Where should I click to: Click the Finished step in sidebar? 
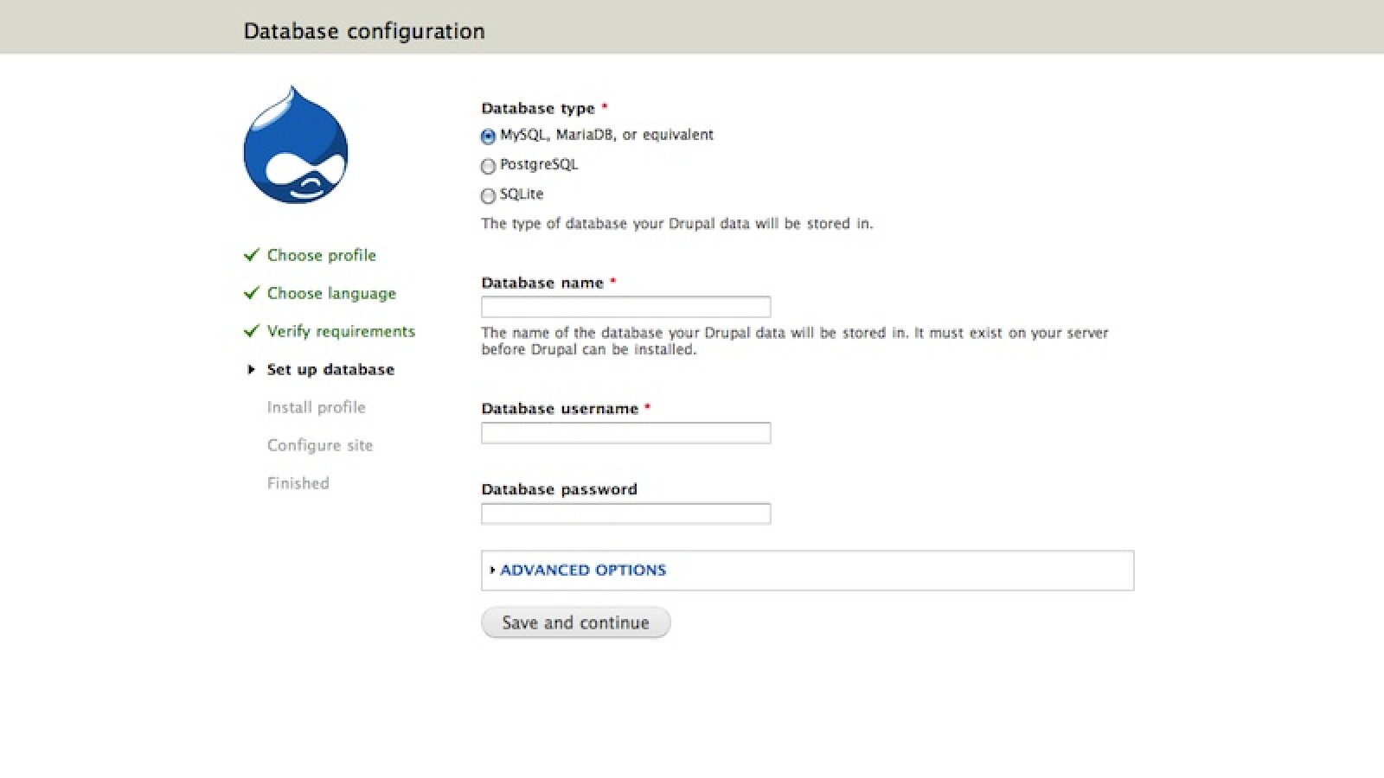(x=298, y=484)
